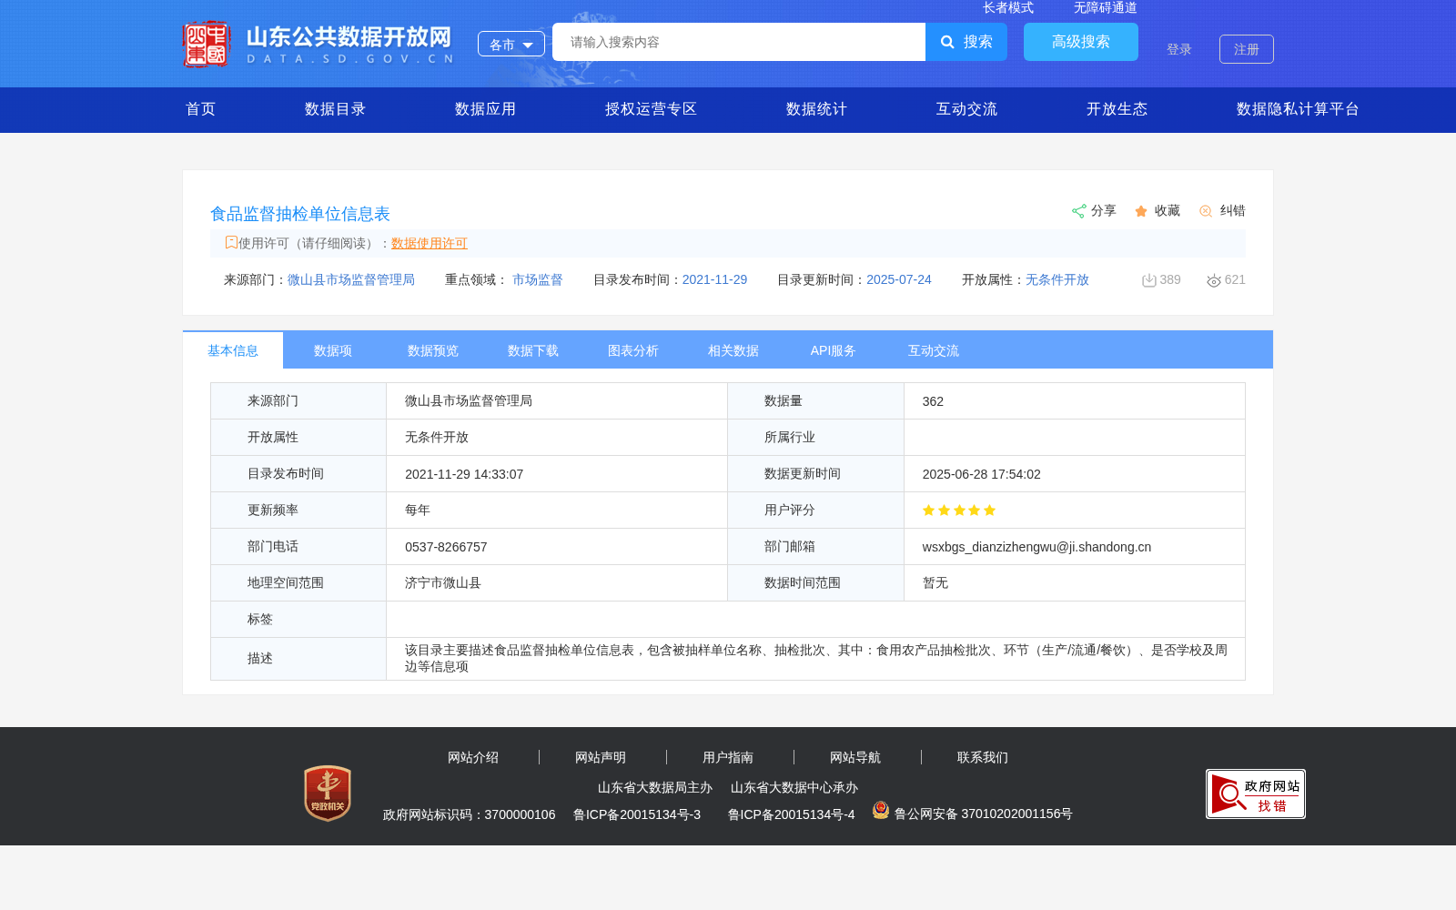Click the 政府网站找错 badge
Image resolution: width=1456 pixels, height=910 pixels.
(1256, 794)
